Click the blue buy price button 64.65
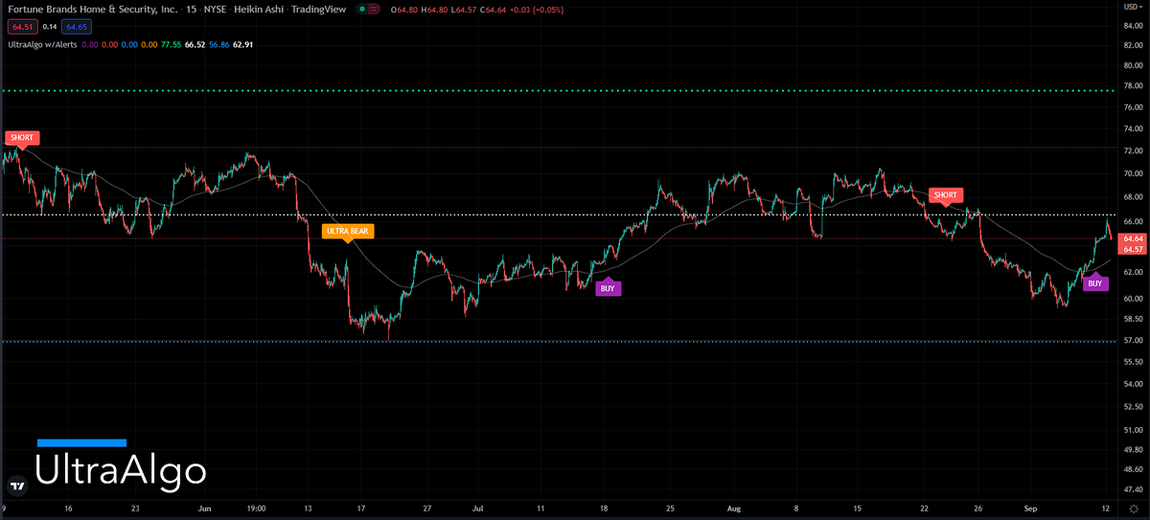 click(x=77, y=28)
